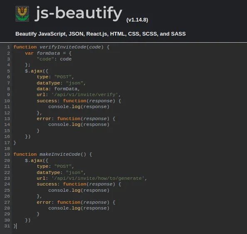
Task: Click the "code" string key on line 3
Action: [45, 59]
